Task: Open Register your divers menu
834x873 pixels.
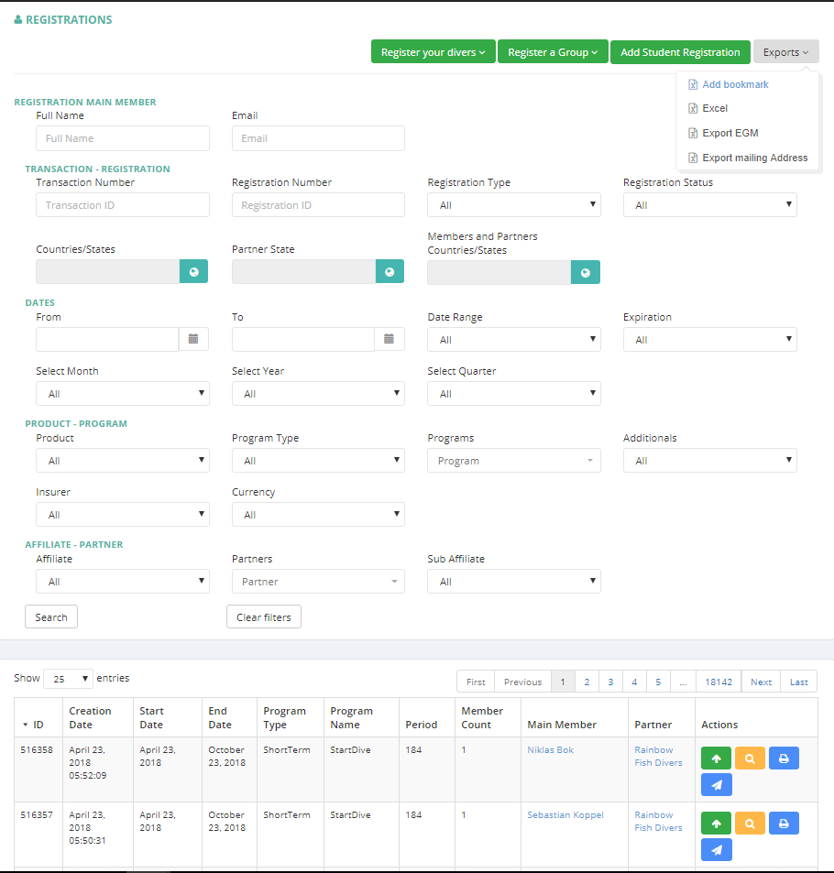Action: pos(433,52)
